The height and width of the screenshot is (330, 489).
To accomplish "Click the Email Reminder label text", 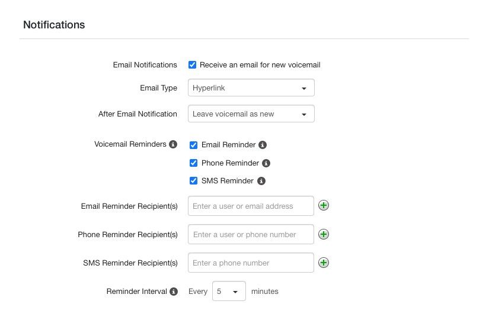I will [228, 145].
